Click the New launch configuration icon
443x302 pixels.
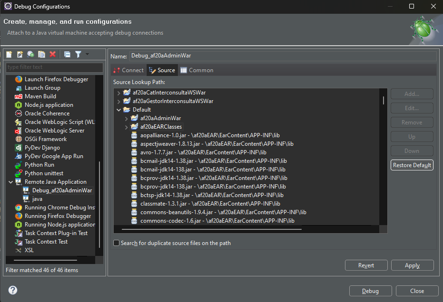9,54
